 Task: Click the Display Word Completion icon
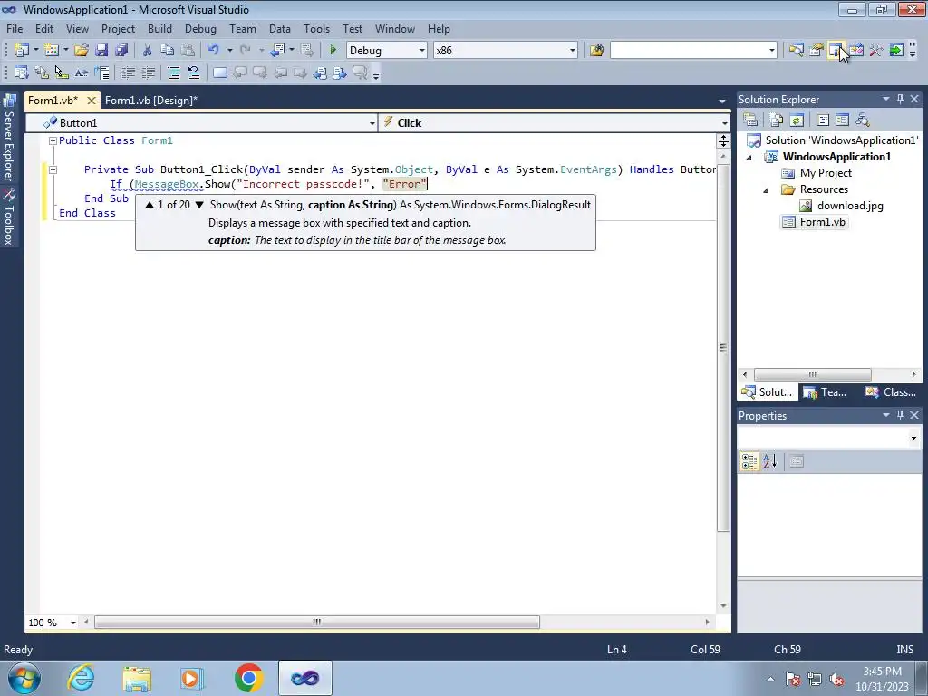[82, 72]
